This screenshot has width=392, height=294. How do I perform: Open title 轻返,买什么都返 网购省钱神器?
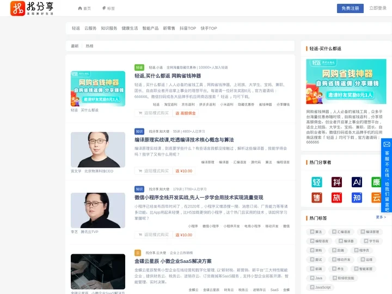[x=168, y=76]
